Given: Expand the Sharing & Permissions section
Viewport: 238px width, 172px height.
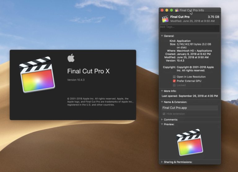Looking at the screenshot, I should click(162, 162).
